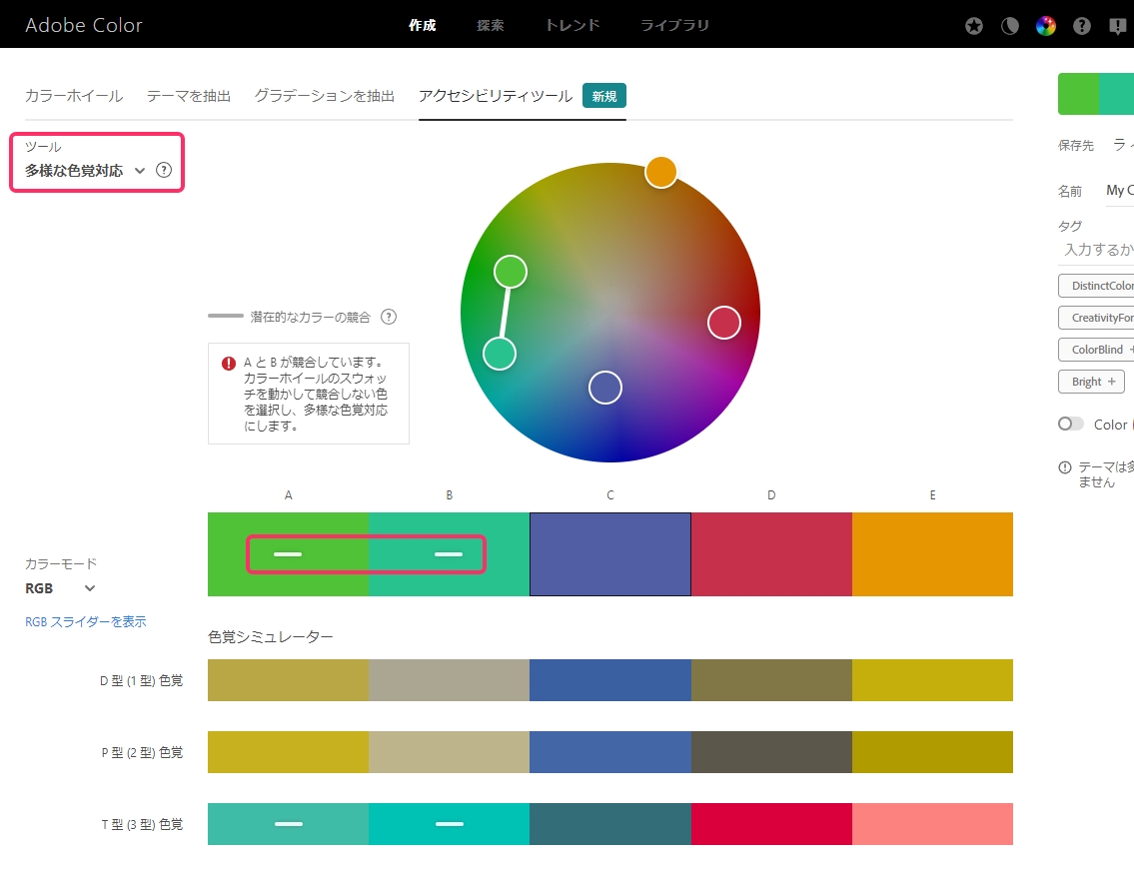
Task: Expand the カラーモード RGB dropdown
Action: 60,588
